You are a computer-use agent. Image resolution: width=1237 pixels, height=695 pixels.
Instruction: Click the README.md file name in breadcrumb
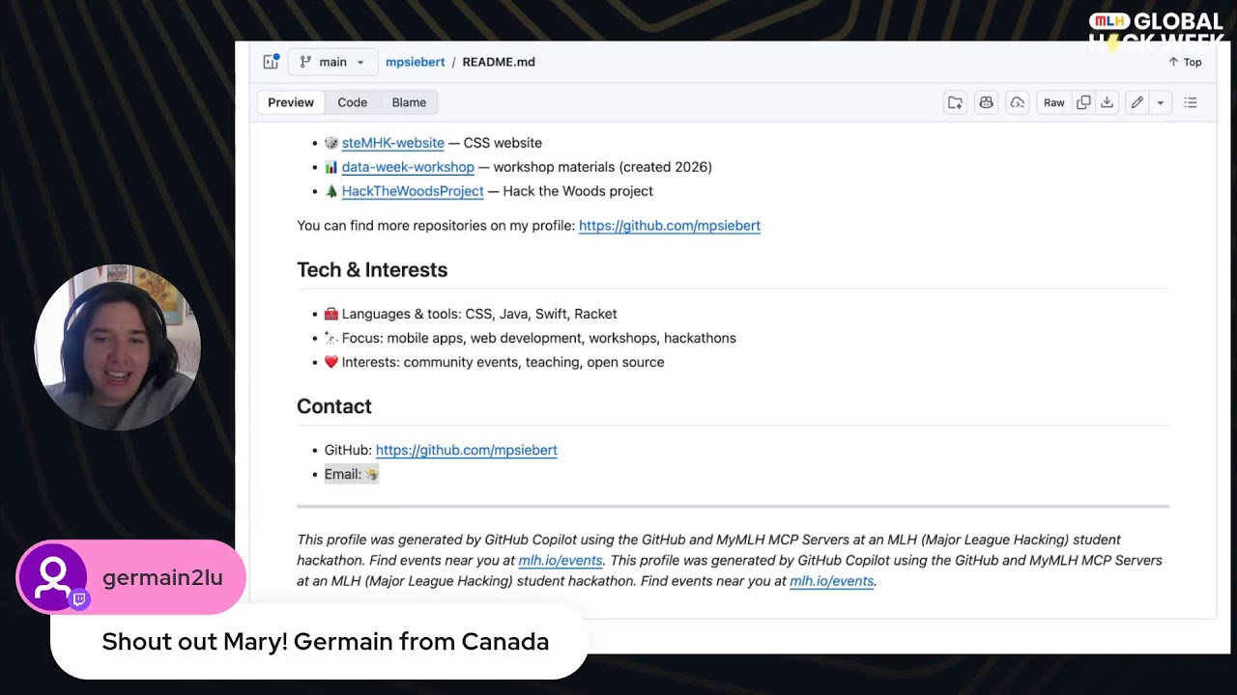(499, 62)
